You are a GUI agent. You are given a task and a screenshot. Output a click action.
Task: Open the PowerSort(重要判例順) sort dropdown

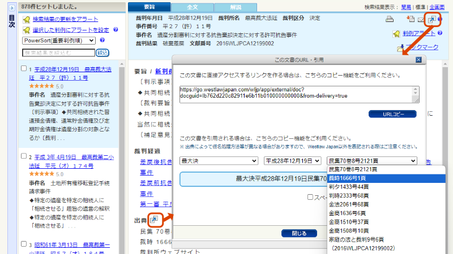click(59, 41)
